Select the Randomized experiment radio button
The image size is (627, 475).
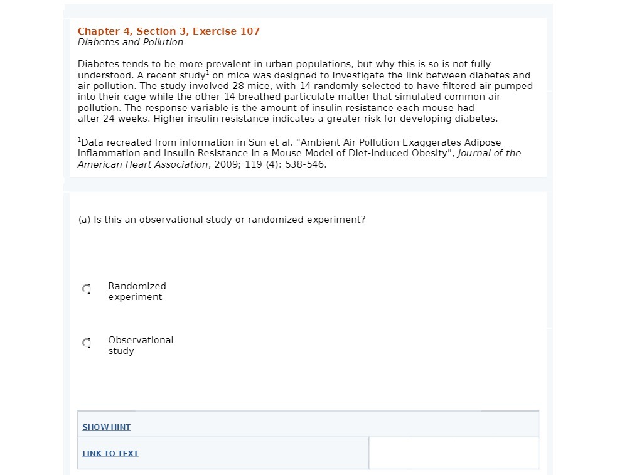pyautogui.click(x=86, y=289)
